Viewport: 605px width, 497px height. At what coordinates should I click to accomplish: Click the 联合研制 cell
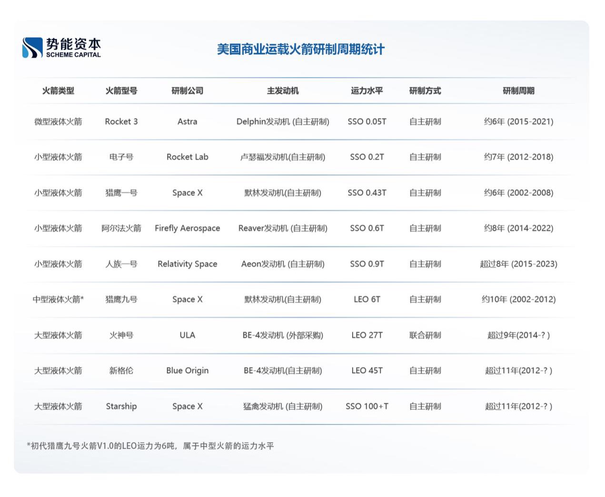click(425, 335)
